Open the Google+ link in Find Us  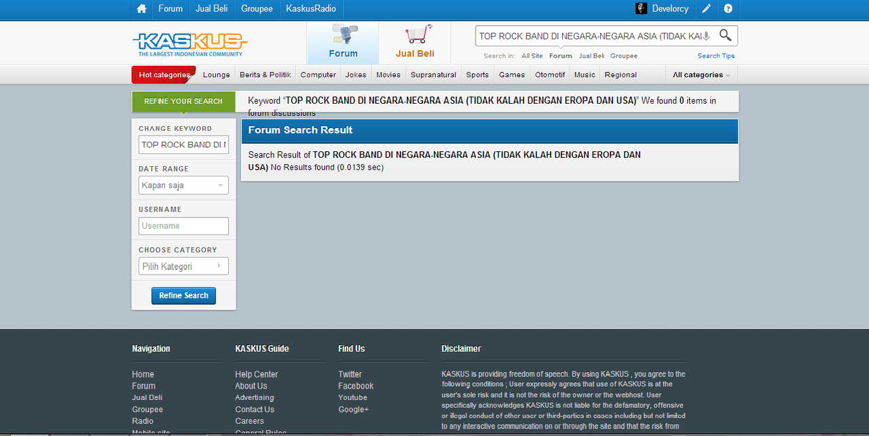(354, 410)
